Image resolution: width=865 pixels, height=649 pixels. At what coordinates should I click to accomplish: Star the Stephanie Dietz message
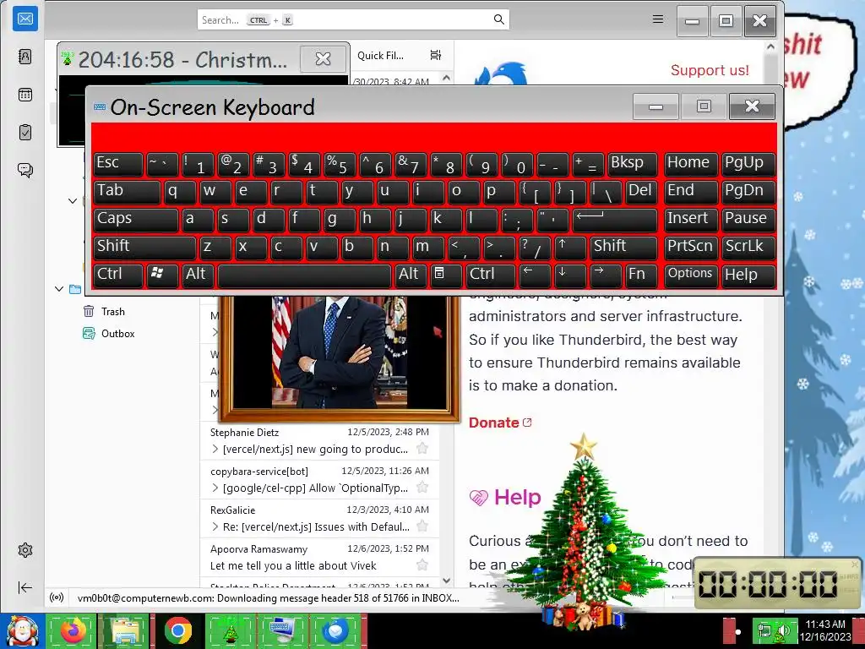point(422,448)
